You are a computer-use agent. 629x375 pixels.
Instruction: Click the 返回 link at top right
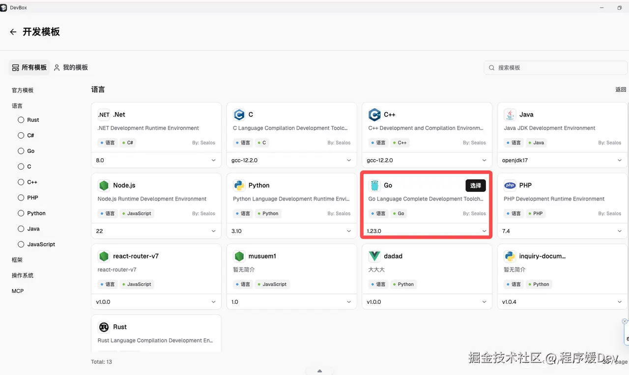coord(621,89)
